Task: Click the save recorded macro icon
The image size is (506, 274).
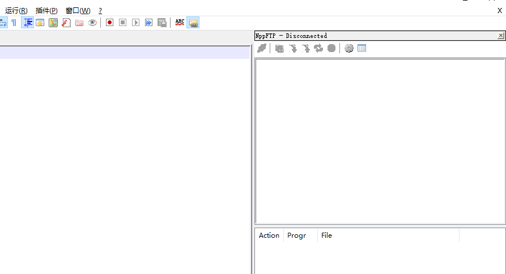Action: coord(162,23)
